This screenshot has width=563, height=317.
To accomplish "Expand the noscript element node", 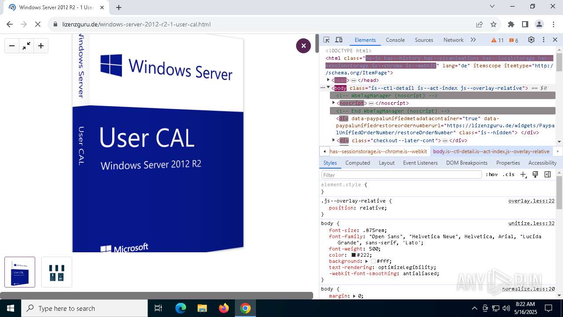I will (333, 103).
